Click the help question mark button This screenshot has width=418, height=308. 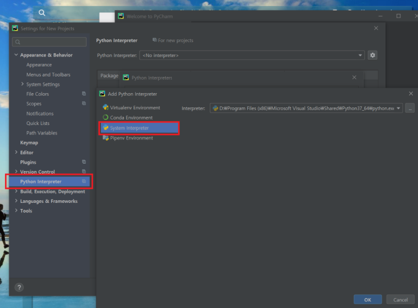(x=19, y=287)
